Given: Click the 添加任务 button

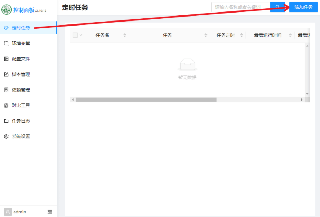Looking at the screenshot, I should click(303, 7).
